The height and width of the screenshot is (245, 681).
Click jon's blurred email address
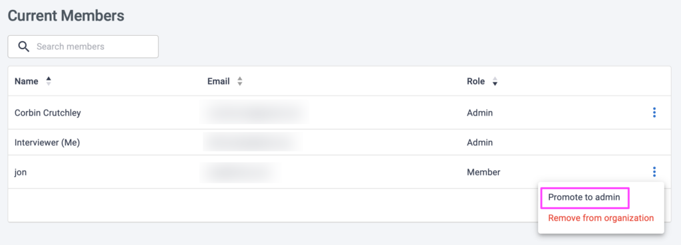click(239, 172)
